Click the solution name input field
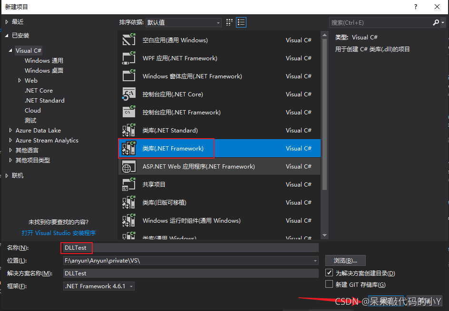449x311 pixels. 191,273
